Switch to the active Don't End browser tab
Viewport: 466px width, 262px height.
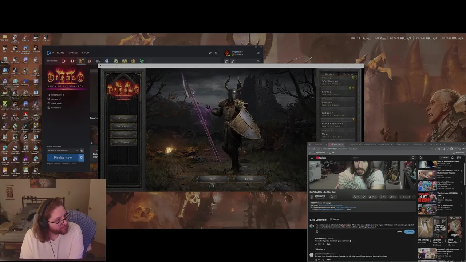336,144
